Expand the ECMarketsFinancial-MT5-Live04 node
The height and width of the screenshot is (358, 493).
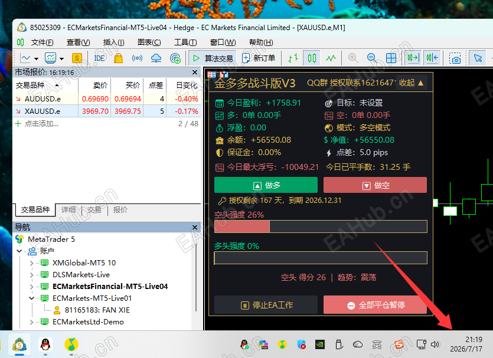tap(31, 287)
